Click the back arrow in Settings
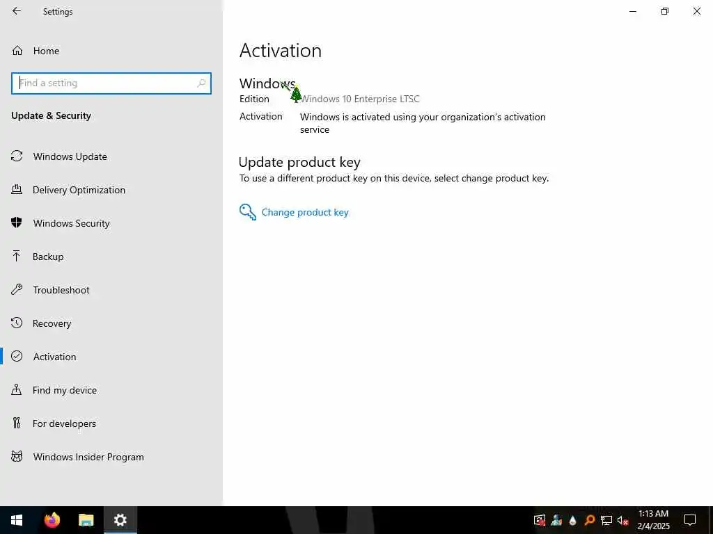The height and width of the screenshot is (534, 713). point(17,11)
